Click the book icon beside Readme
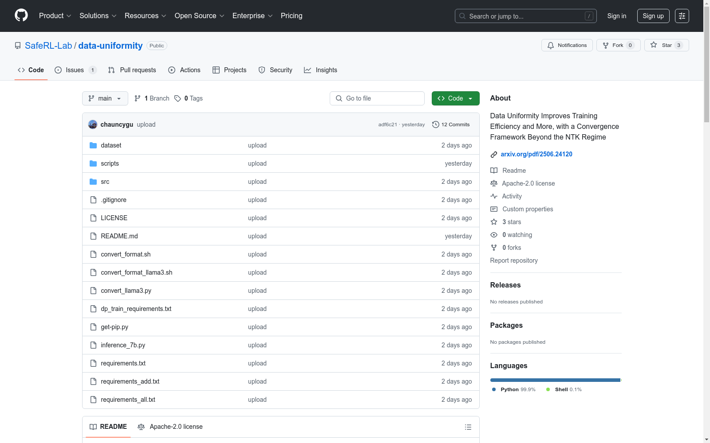The height and width of the screenshot is (443, 710). (494, 171)
